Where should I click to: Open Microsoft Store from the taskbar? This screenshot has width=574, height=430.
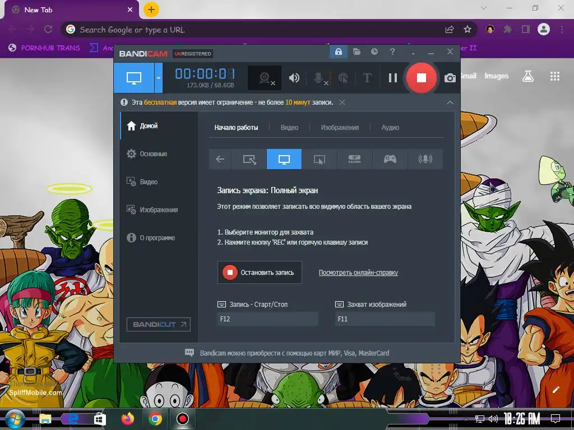100,419
